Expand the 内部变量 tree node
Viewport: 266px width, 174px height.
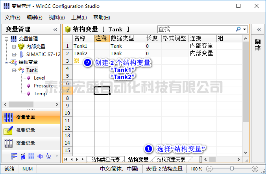[x=14, y=47]
